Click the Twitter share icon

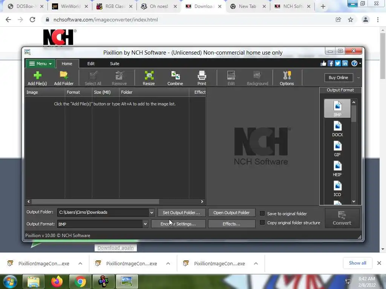coord(337,63)
